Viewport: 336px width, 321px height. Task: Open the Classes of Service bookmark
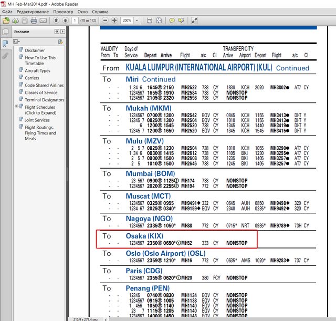click(41, 92)
